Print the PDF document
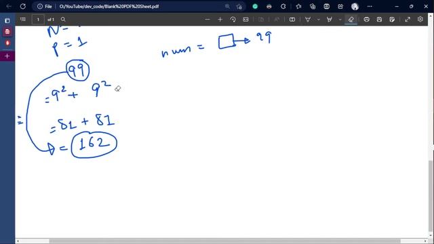434x244 pixels. pyautogui.click(x=366, y=20)
